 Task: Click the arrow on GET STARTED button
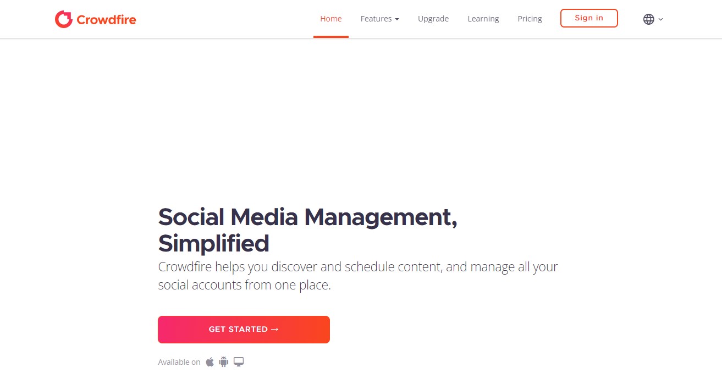[275, 329]
